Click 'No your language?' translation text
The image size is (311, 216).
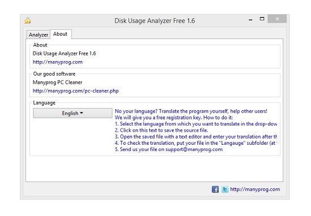(x=191, y=111)
